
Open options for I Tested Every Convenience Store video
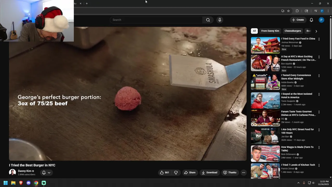point(319,76)
